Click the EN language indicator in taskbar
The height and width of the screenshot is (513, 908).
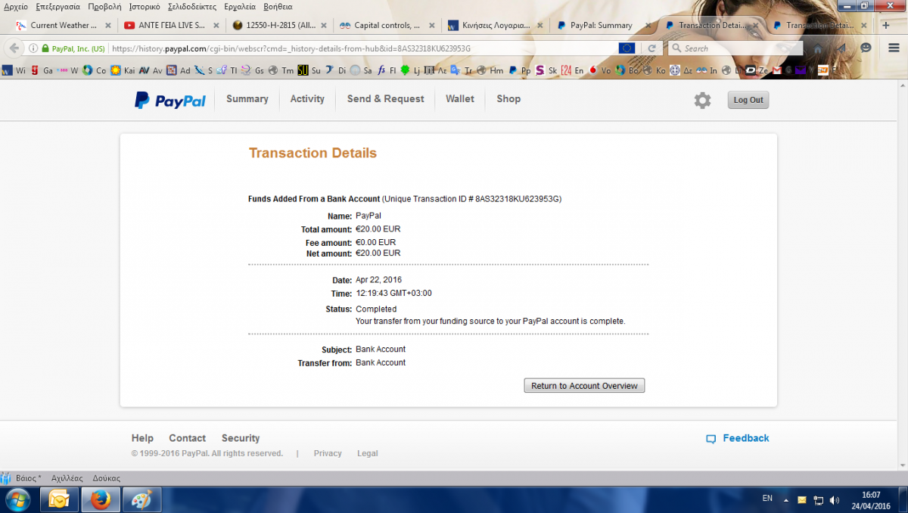pyautogui.click(x=767, y=499)
